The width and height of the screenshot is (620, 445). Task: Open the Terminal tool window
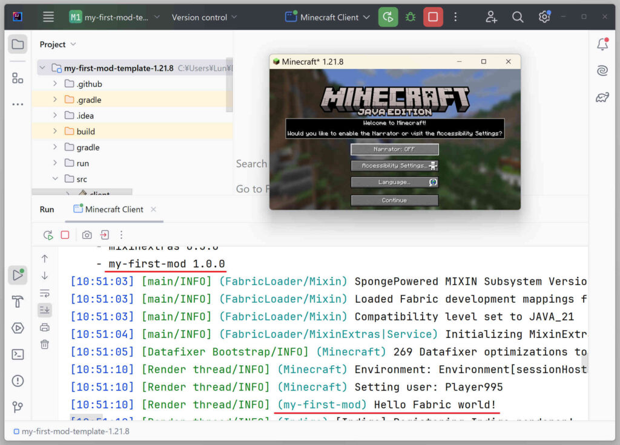18,354
